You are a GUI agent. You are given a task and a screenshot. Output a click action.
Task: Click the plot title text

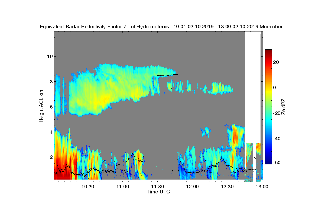click(162, 27)
